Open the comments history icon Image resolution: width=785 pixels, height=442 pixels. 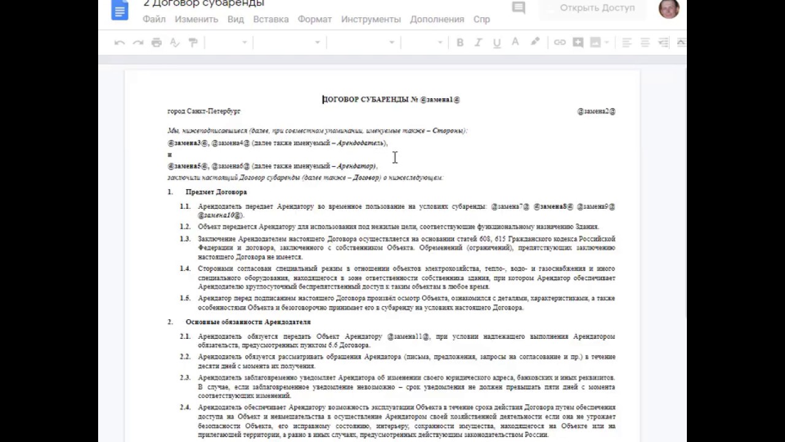click(519, 8)
